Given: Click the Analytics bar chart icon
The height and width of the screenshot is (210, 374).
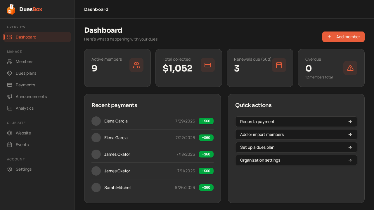Looking at the screenshot, I should (x=10, y=108).
